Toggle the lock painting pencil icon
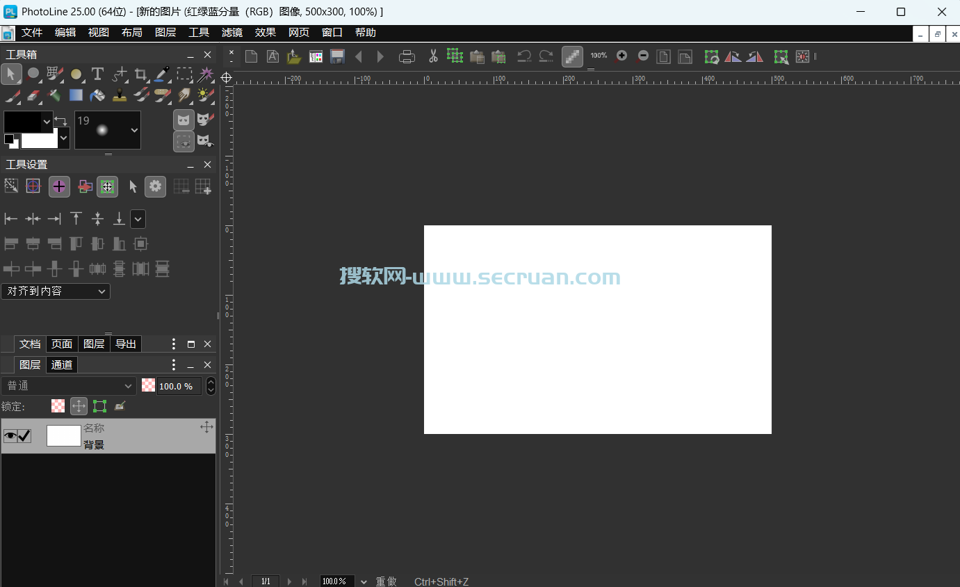 coord(120,405)
